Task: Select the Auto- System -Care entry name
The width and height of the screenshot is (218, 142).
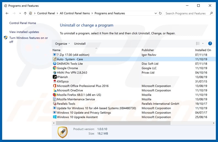Action: coord(70,59)
